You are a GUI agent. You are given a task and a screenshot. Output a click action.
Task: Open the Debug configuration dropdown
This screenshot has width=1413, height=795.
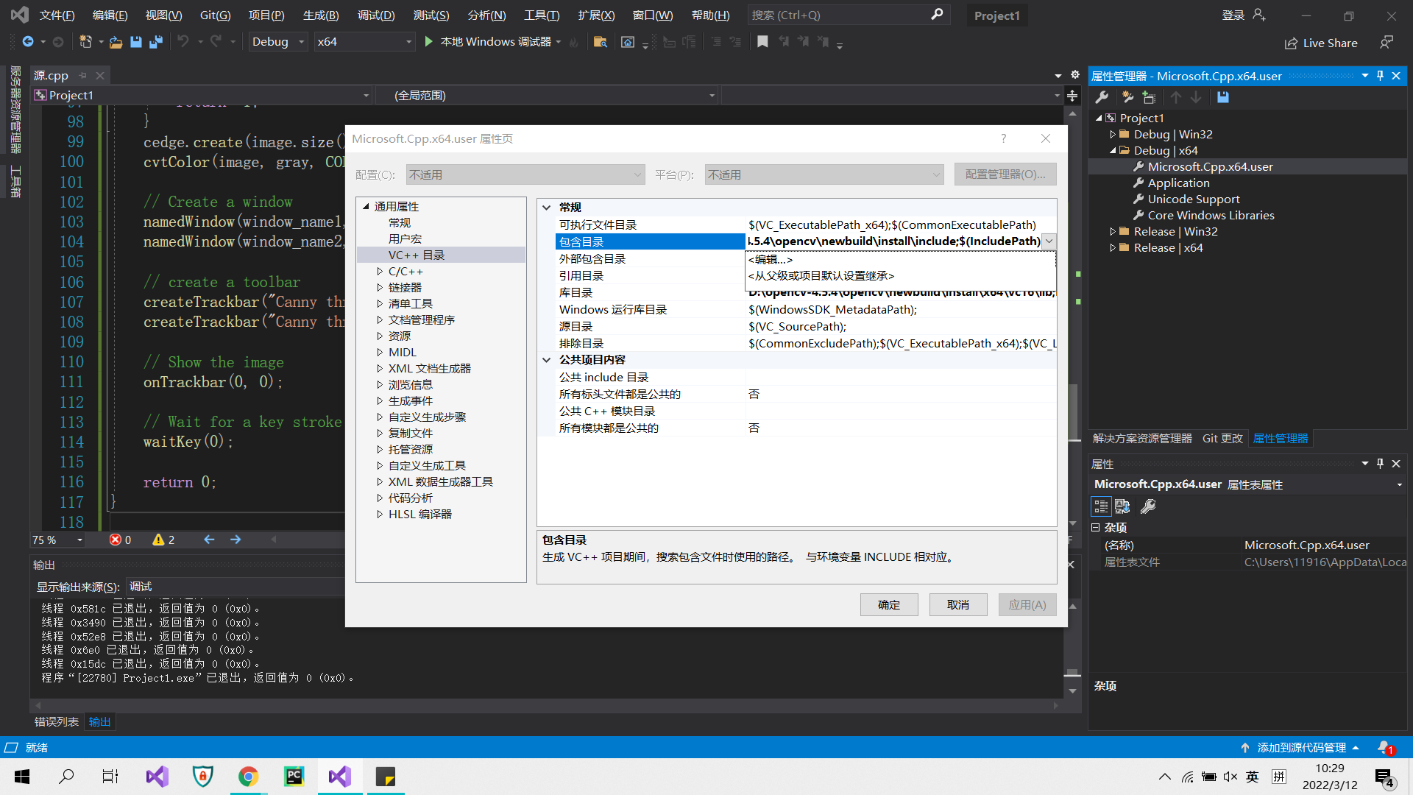coord(300,42)
